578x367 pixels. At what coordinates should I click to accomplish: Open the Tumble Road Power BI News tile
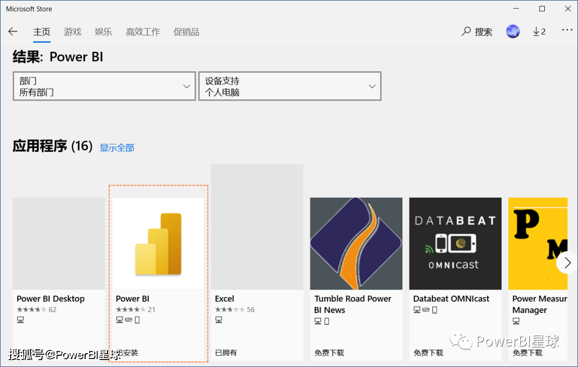pyautogui.click(x=356, y=244)
